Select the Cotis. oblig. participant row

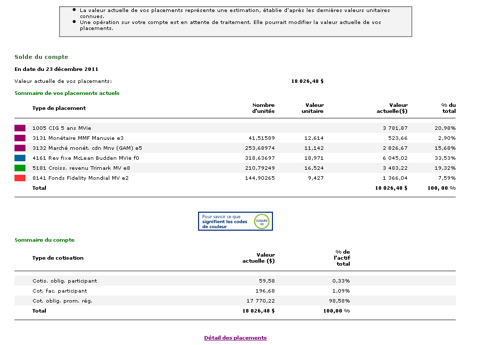coord(235,281)
